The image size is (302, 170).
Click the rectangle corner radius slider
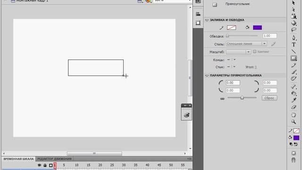(242, 98)
